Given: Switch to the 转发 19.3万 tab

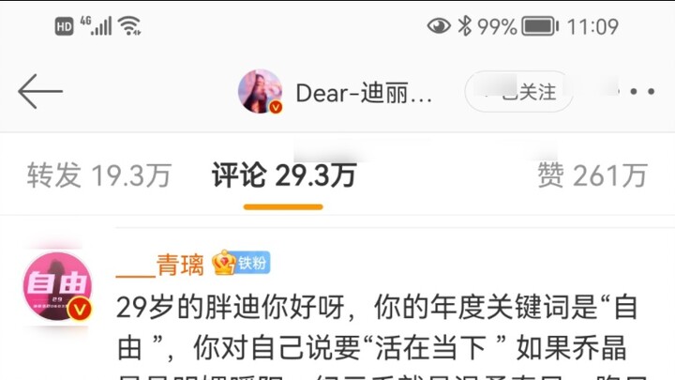Looking at the screenshot, I should tap(99, 175).
